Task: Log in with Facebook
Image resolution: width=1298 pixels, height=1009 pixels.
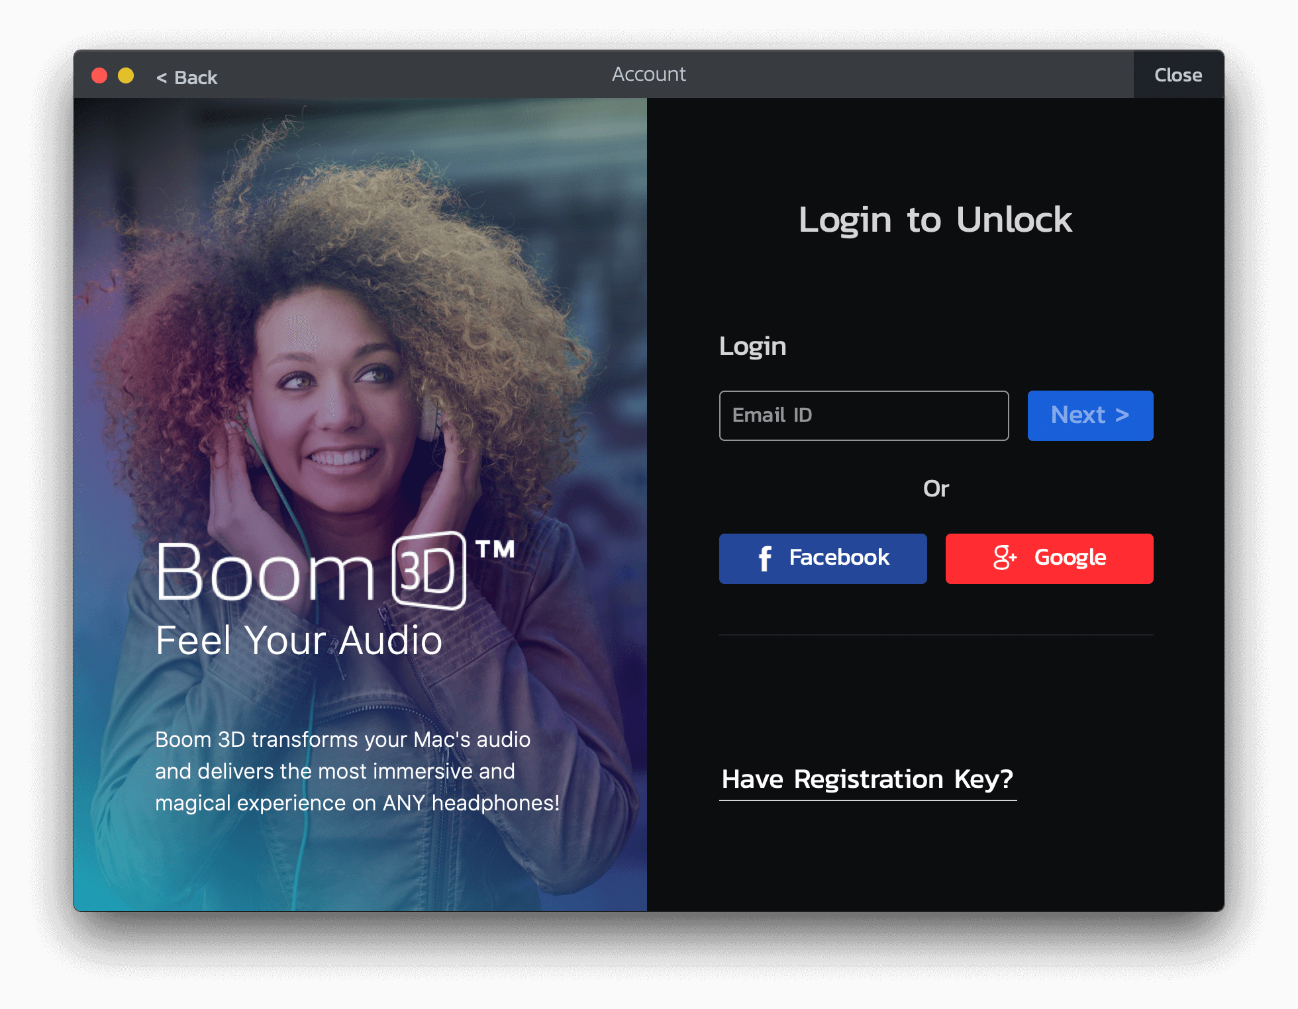Action: click(x=823, y=558)
